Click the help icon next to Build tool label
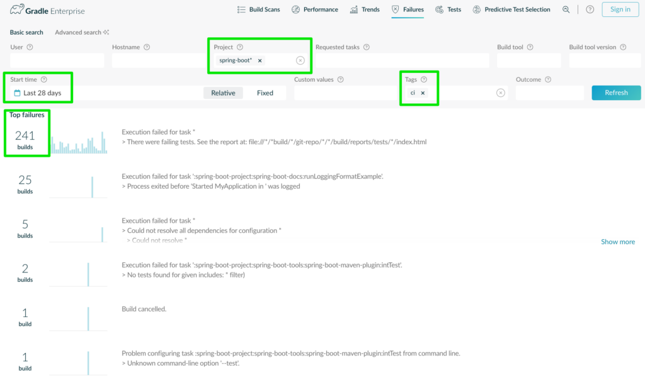Screen dimensions: 645x387 tap(530, 47)
